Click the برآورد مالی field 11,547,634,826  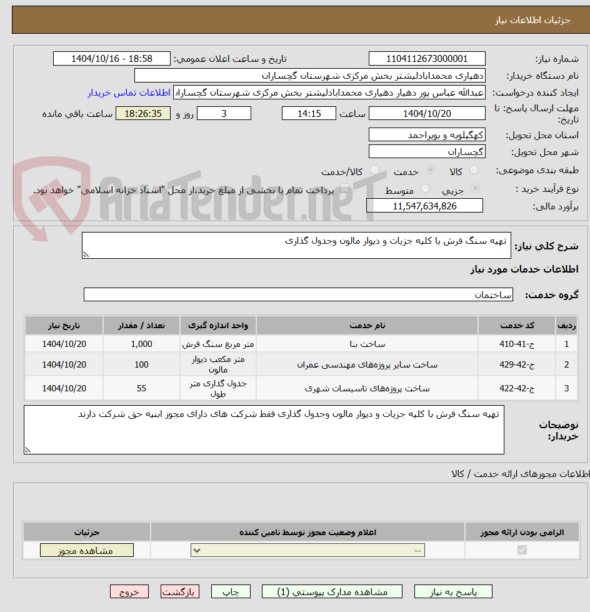pyautogui.click(x=424, y=206)
